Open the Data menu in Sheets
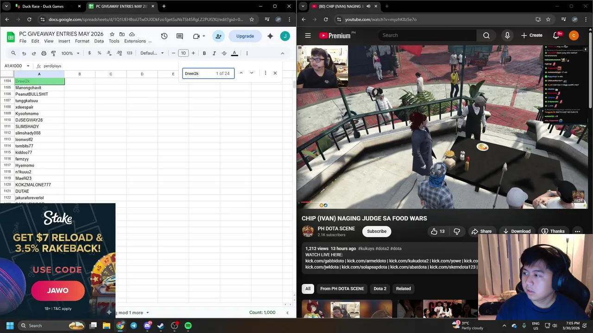This screenshot has height=333, width=593. point(99,41)
